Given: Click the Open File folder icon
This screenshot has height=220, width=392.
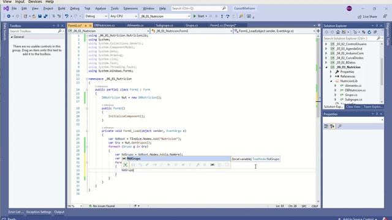Looking at the screenshot, I should [x=34, y=16].
